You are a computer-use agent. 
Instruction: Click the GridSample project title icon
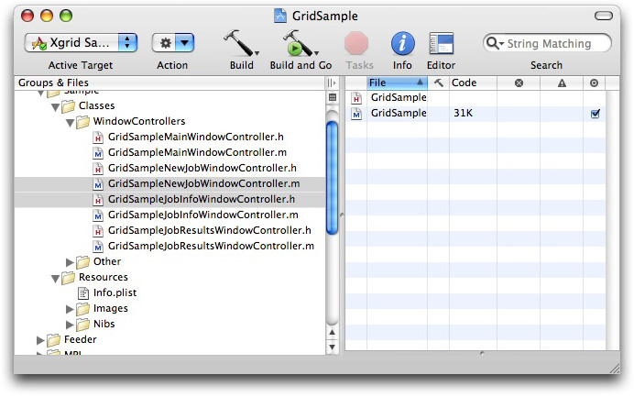click(x=280, y=16)
